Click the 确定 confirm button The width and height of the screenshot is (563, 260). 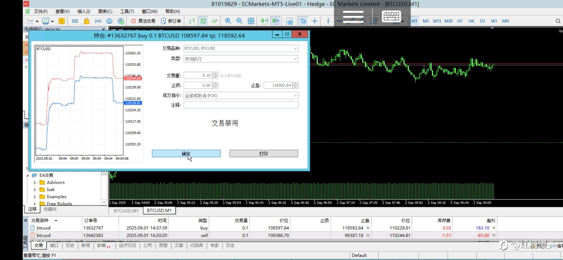point(186,154)
